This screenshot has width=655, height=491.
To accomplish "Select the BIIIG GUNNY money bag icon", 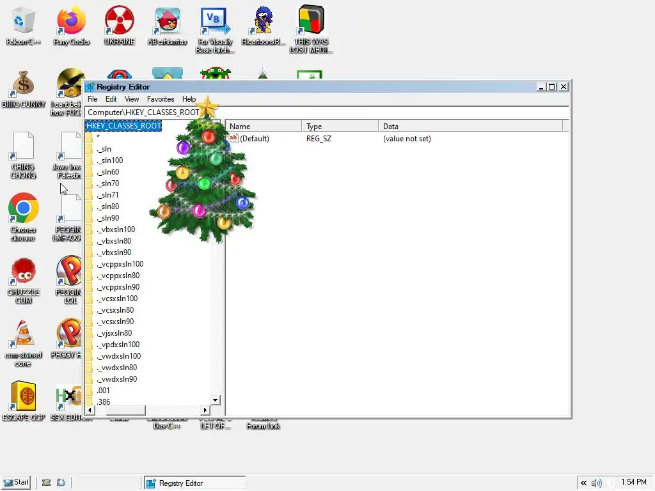I will (x=24, y=89).
